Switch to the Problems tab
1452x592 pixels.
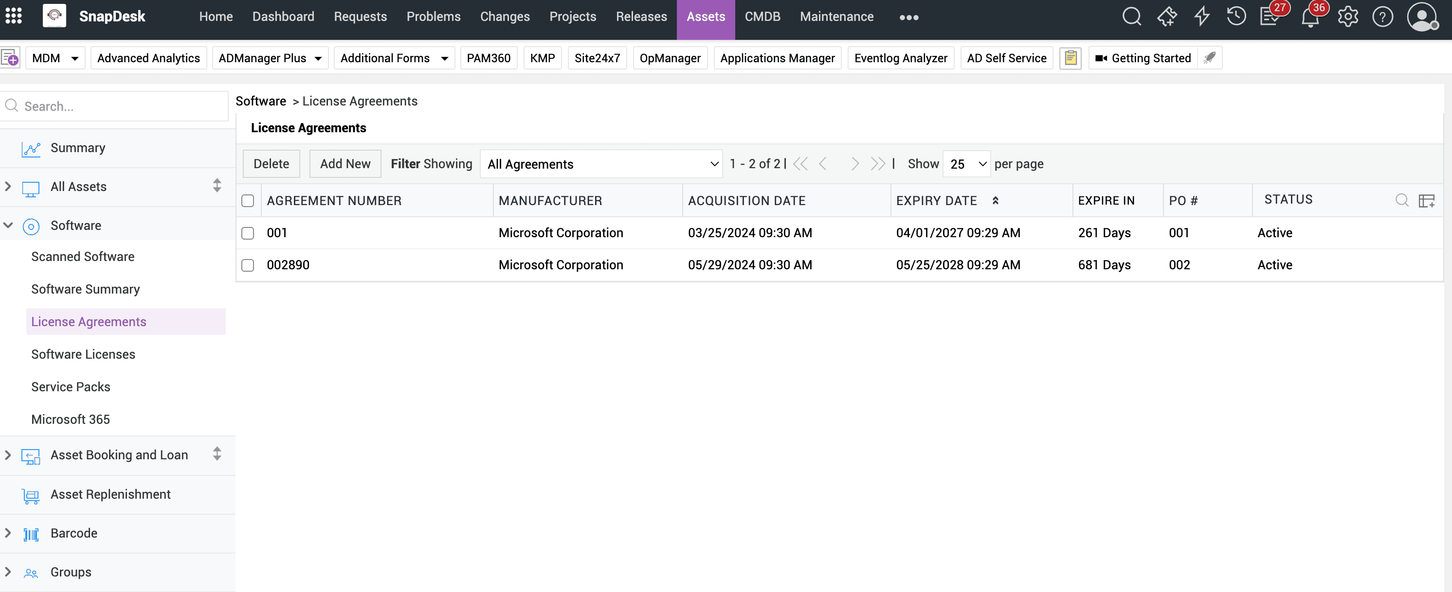434,17
